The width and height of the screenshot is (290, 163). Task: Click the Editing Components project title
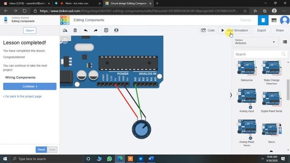[89, 20]
